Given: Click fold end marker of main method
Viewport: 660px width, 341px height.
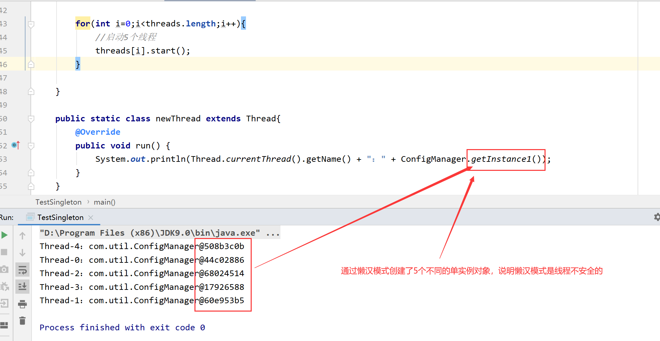Looking at the screenshot, I should tap(31, 91).
